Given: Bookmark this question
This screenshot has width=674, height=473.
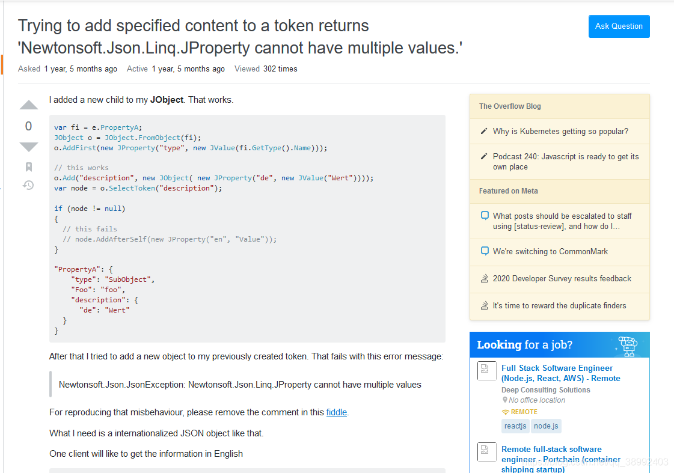Looking at the screenshot, I should (x=28, y=167).
